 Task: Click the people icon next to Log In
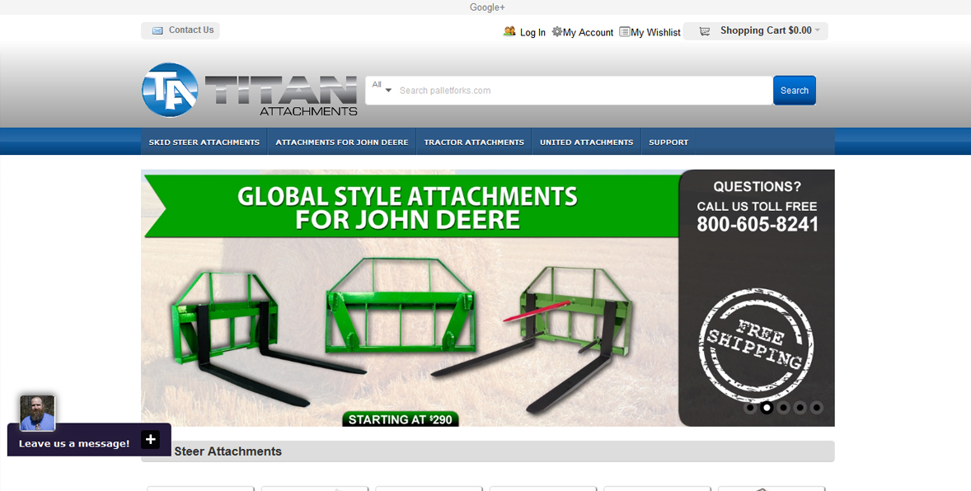pyautogui.click(x=509, y=31)
